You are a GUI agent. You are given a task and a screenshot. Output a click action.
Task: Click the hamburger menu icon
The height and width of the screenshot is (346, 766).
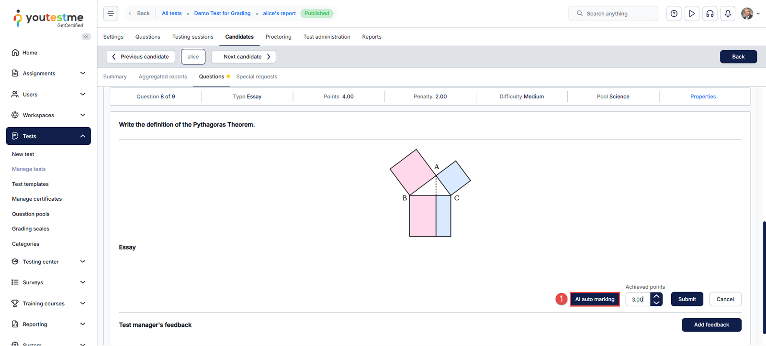point(111,13)
